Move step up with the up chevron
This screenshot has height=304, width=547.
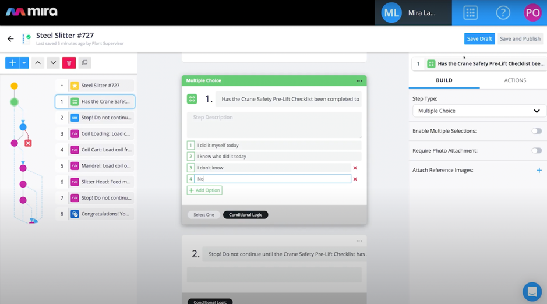38,63
